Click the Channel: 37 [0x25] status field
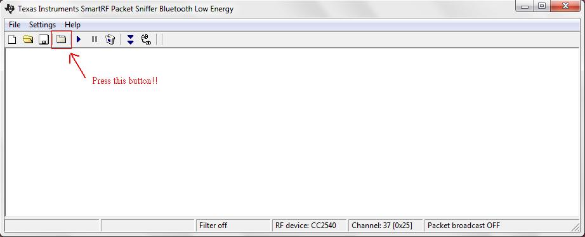This screenshot has height=237, width=585. [386, 226]
